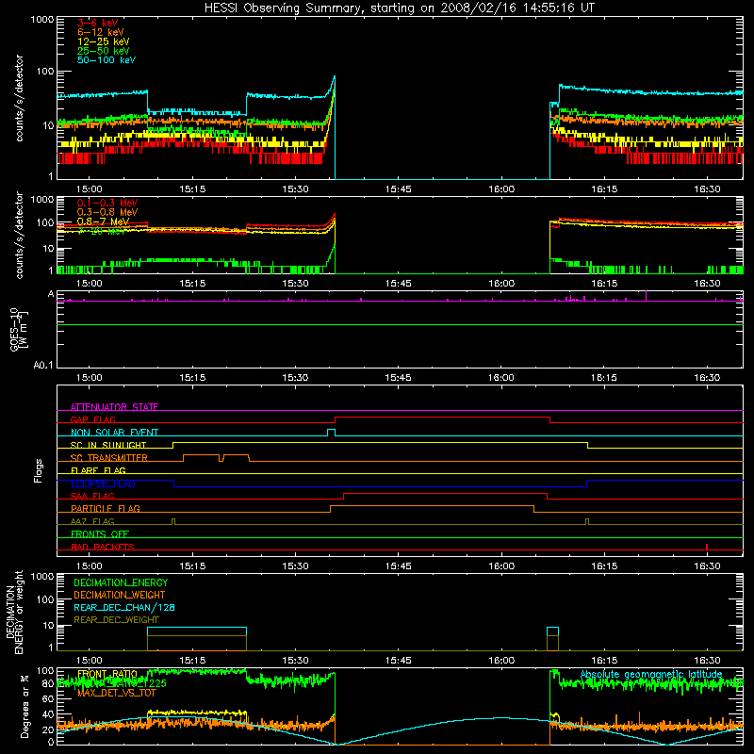Screen dimensions: 754x754
Task: Click the Absolute geomagnetic latitude label
Action: click(651, 674)
